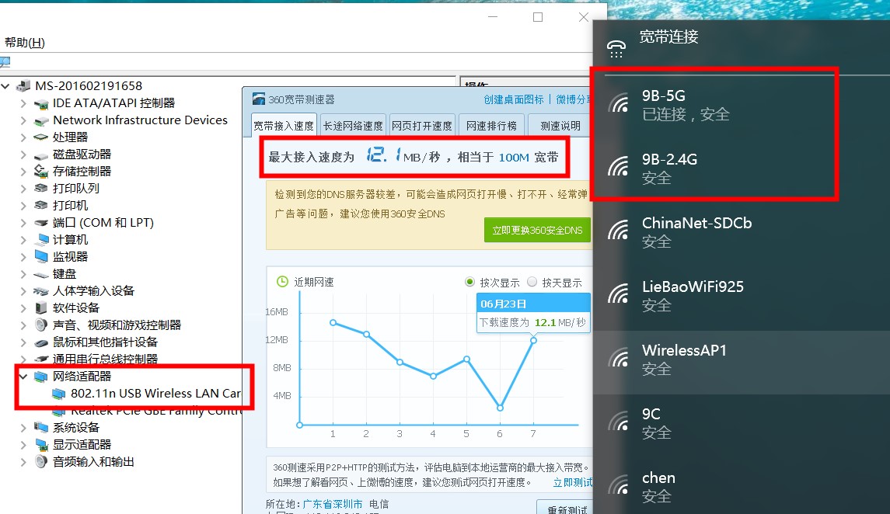Expand the 端口 (COM 和 LPT) node
The width and height of the screenshot is (890, 514).
click(x=23, y=223)
